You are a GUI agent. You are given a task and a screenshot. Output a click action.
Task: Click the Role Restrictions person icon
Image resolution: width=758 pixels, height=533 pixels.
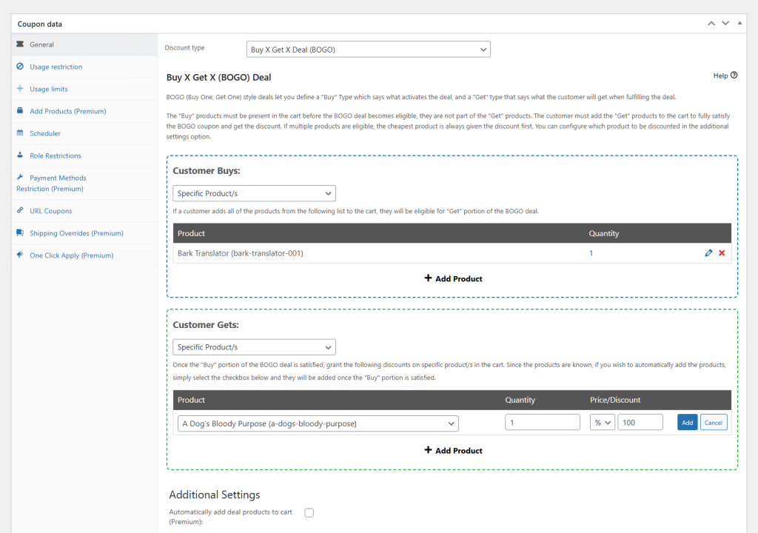tap(19, 155)
